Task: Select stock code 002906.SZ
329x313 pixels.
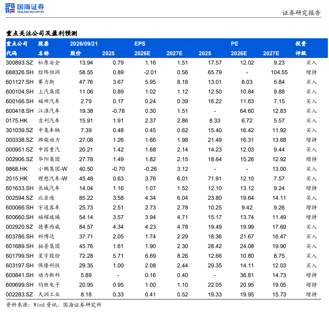Action: tap(19, 159)
